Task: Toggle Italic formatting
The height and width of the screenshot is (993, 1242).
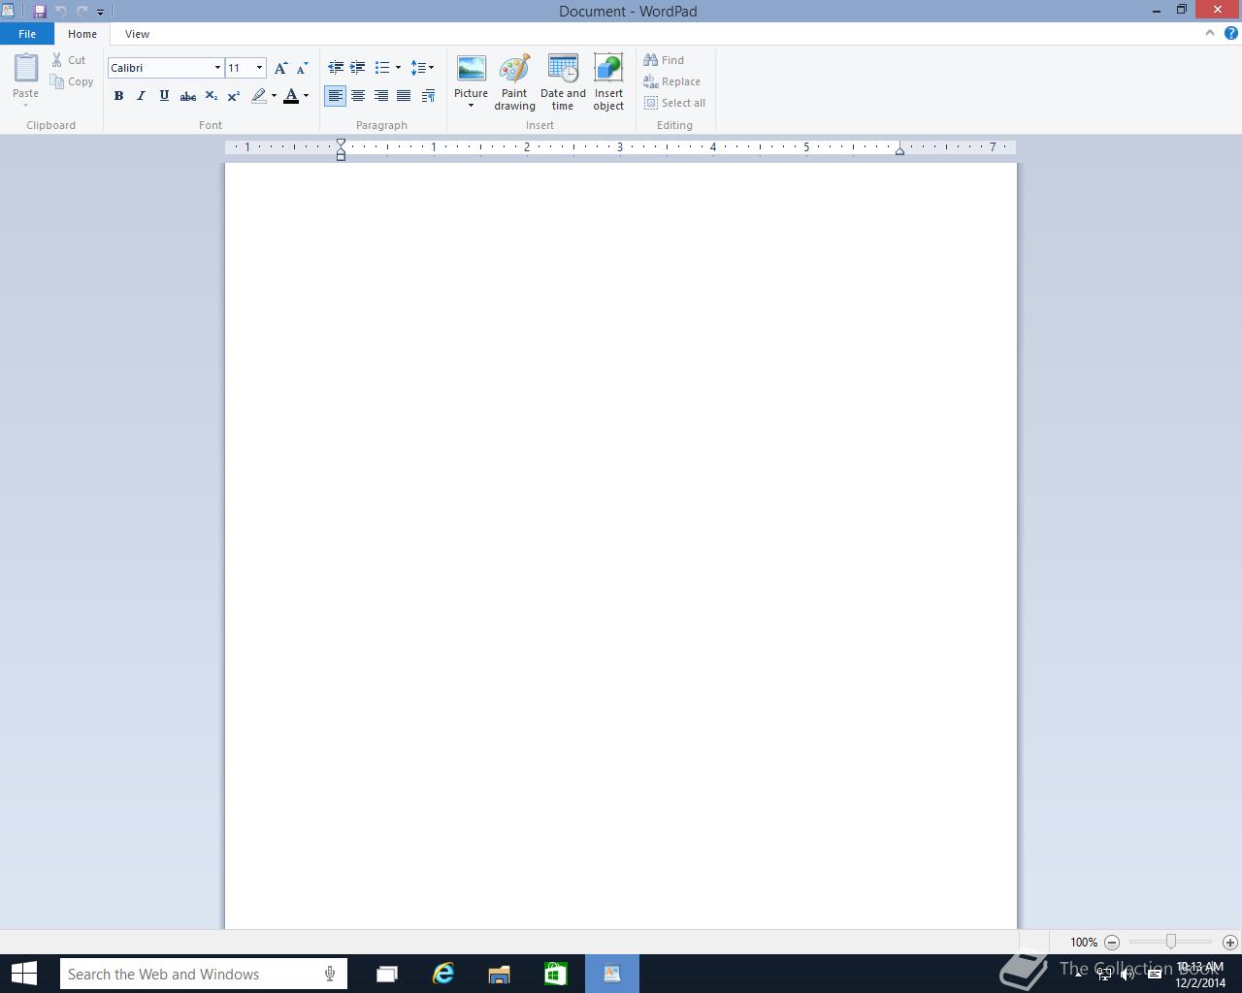Action: (x=141, y=96)
